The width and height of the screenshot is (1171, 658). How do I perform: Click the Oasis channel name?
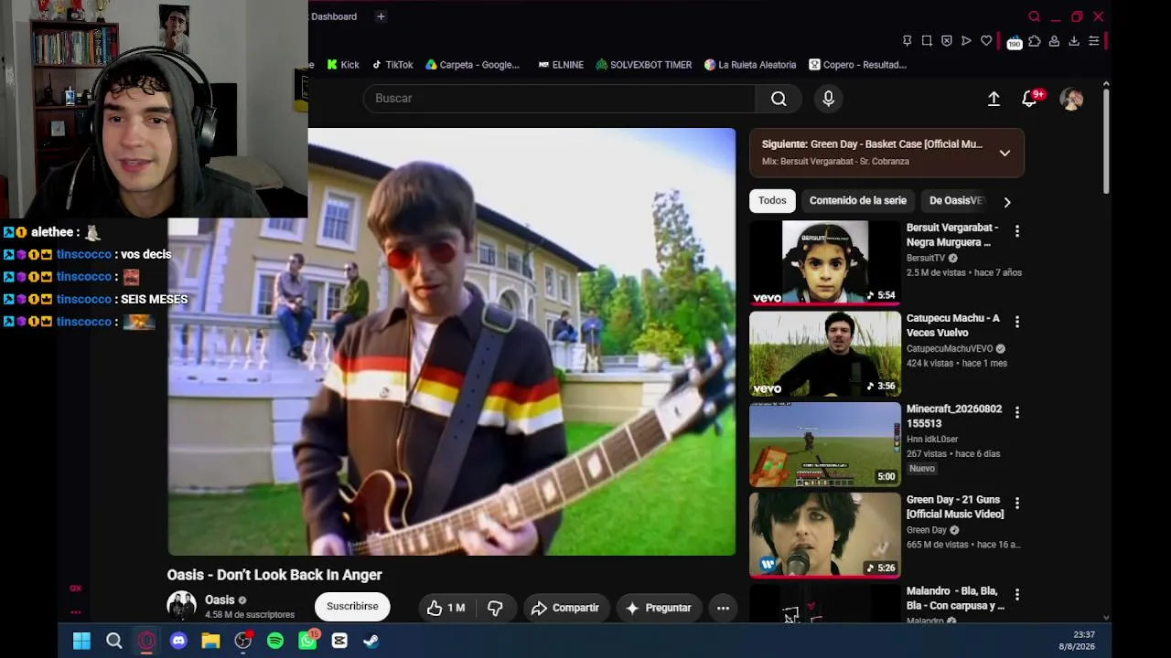220,600
